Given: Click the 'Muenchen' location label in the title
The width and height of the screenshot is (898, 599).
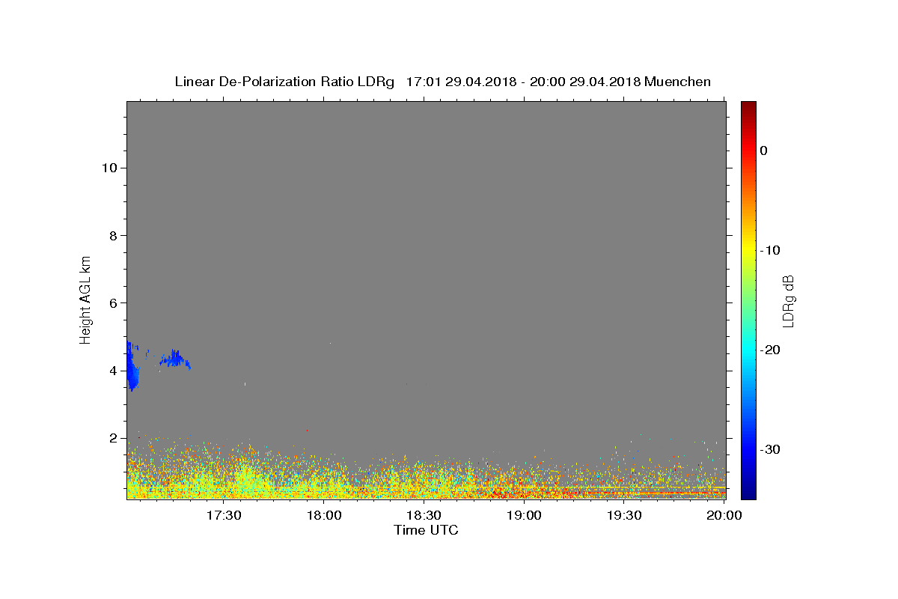Looking at the screenshot, I should (x=677, y=82).
